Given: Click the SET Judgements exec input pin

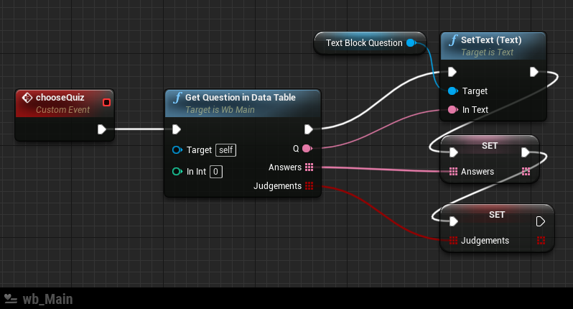Looking at the screenshot, I should [x=454, y=221].
